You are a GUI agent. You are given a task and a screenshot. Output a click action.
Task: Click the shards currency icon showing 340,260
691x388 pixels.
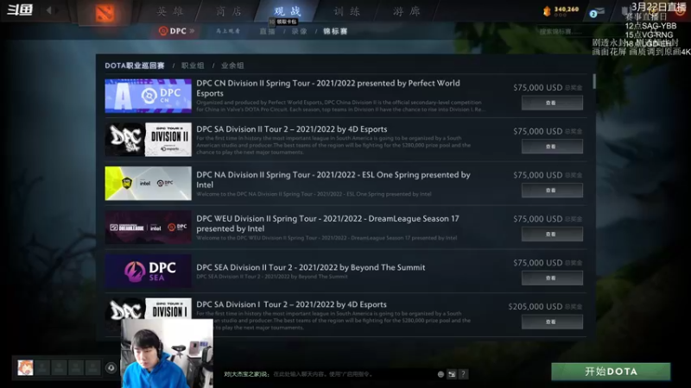[x=547, y=11]
